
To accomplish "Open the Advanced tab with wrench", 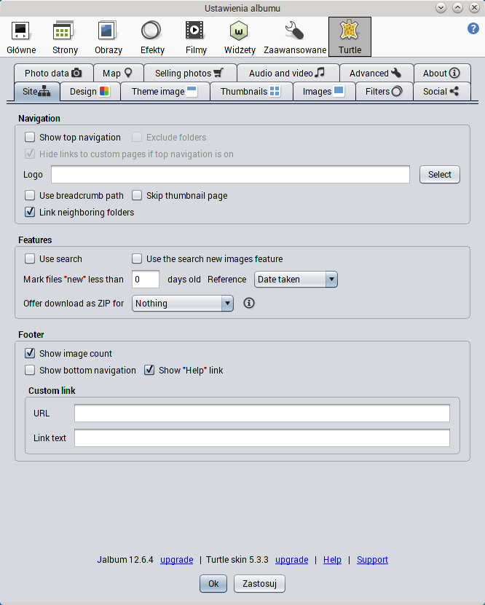I will tap(376, 73).
